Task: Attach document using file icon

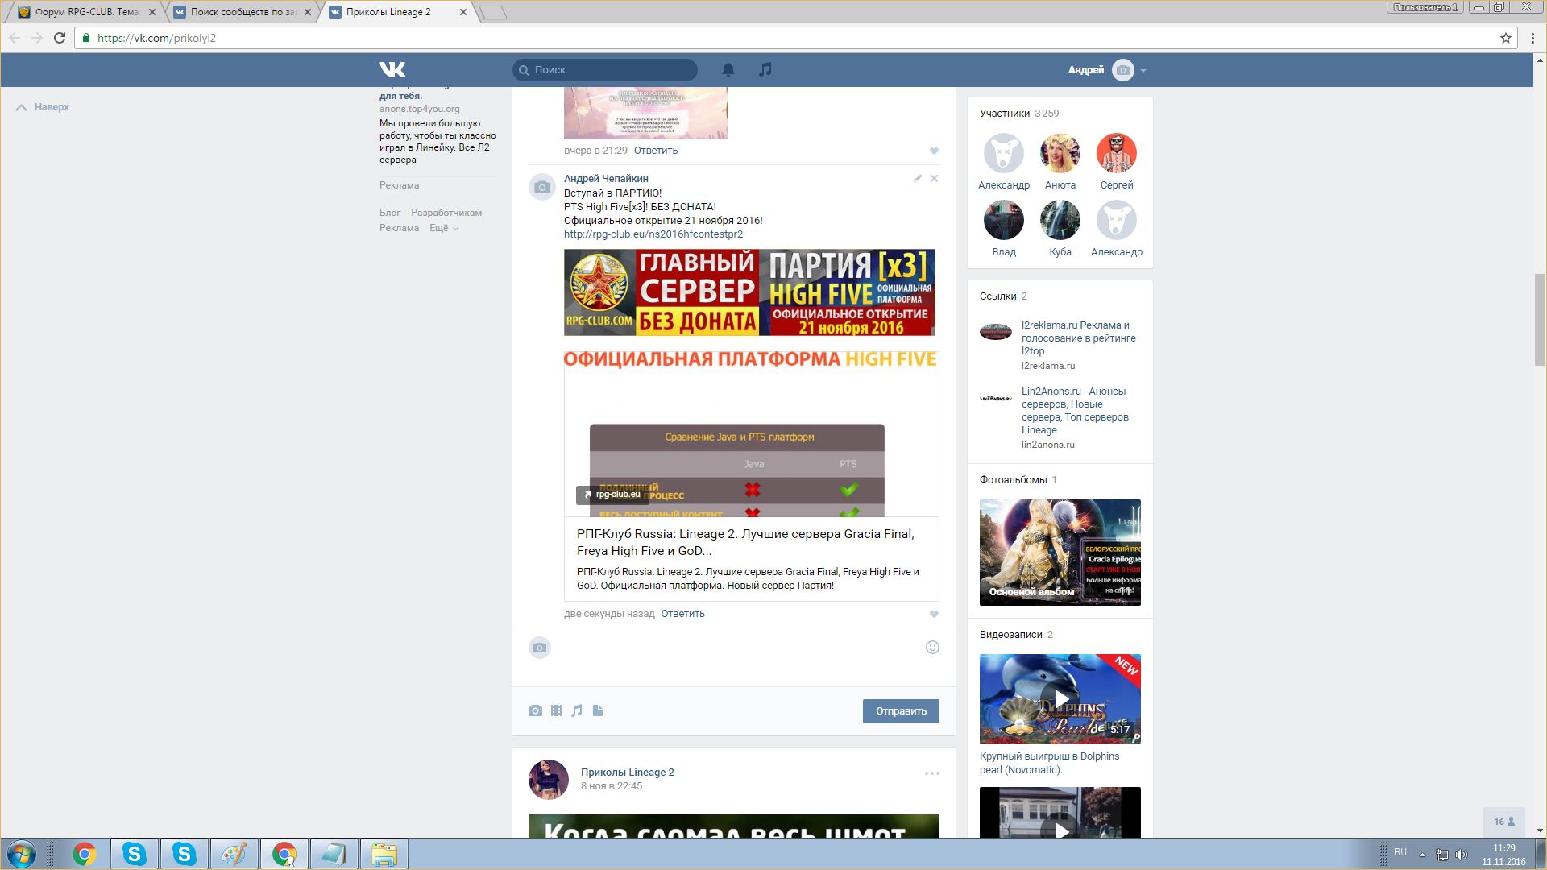Action: [x=598, y=710]
